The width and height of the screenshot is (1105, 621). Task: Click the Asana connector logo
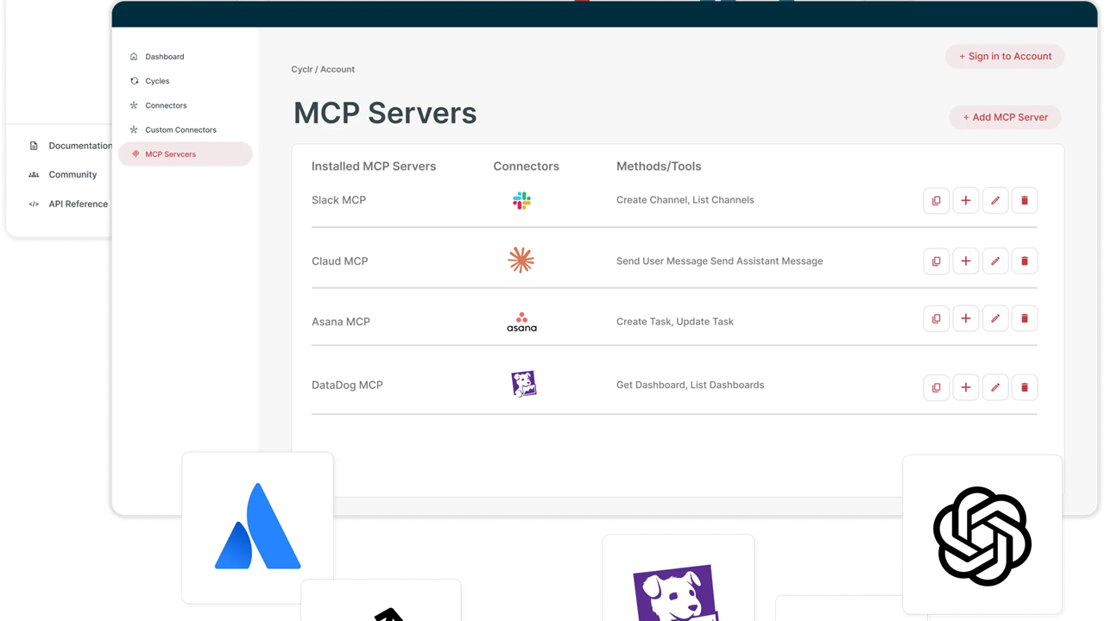coord(521,322)
